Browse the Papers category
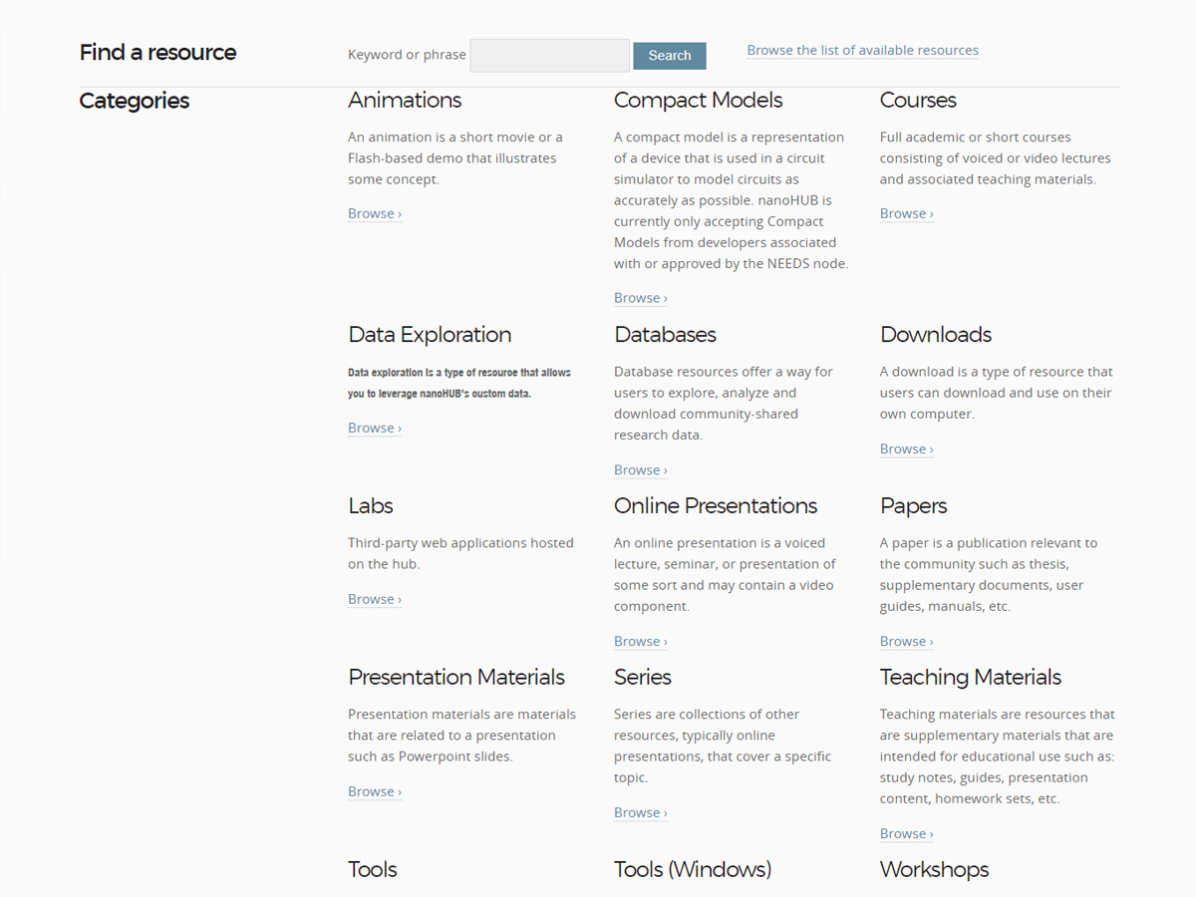1196x897 pixels. (x=906, y=641)
